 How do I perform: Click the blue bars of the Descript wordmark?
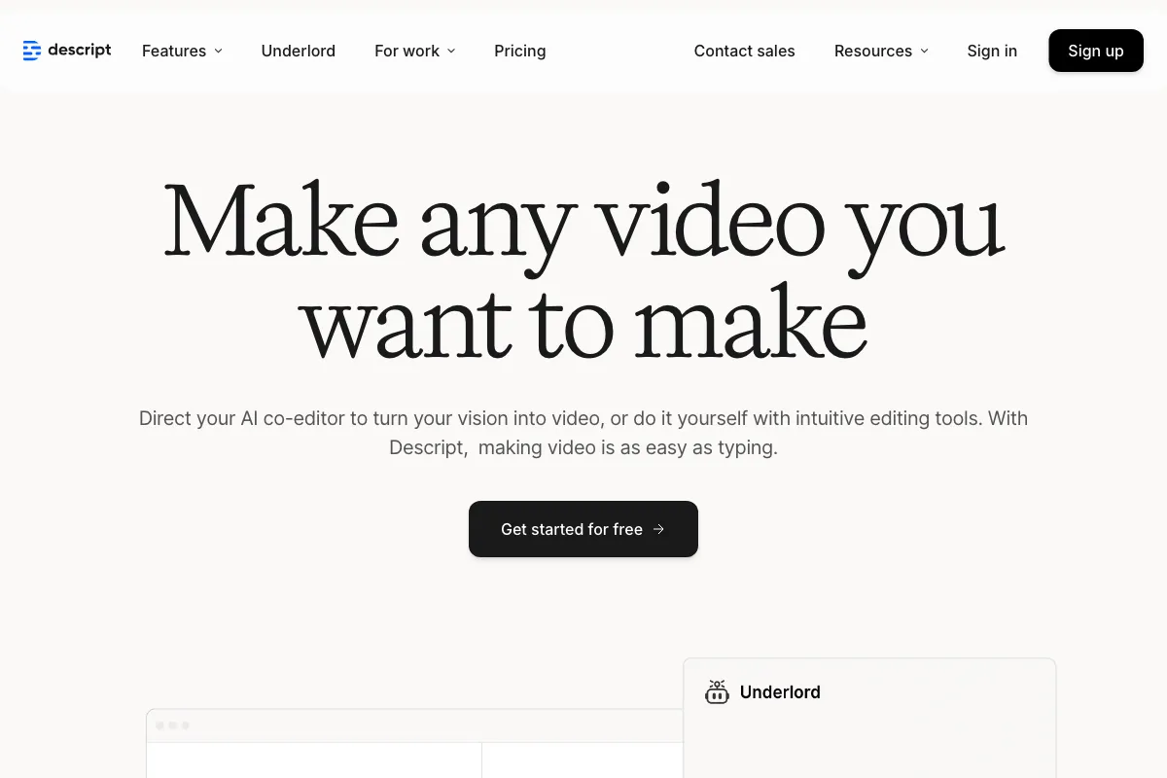(x=31, y=50)
